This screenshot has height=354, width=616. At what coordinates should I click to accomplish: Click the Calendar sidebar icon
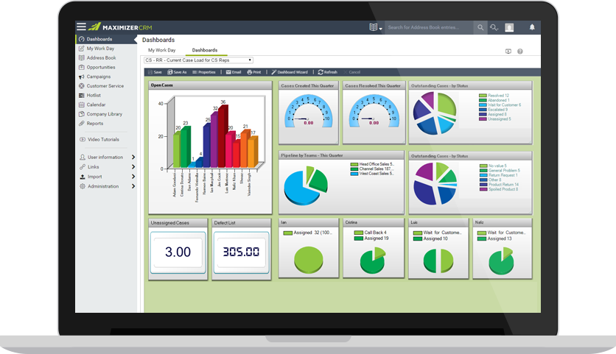tap(82, 105)
